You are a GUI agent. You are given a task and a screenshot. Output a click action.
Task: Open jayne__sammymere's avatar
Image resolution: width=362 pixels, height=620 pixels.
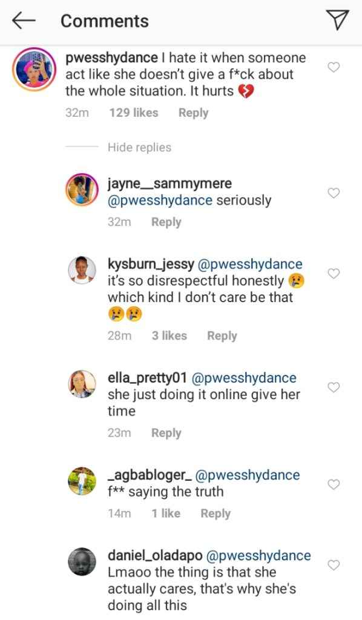[x=82, y=190]
